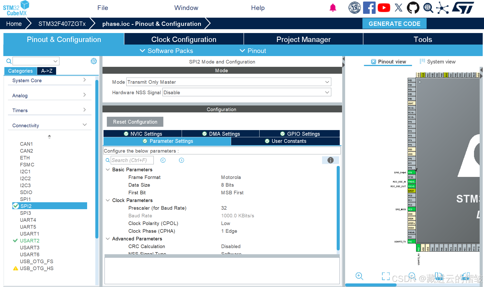The image size is (484, 287).
Task: Go to previous parameter search result arrow
Action: point(163,160)
